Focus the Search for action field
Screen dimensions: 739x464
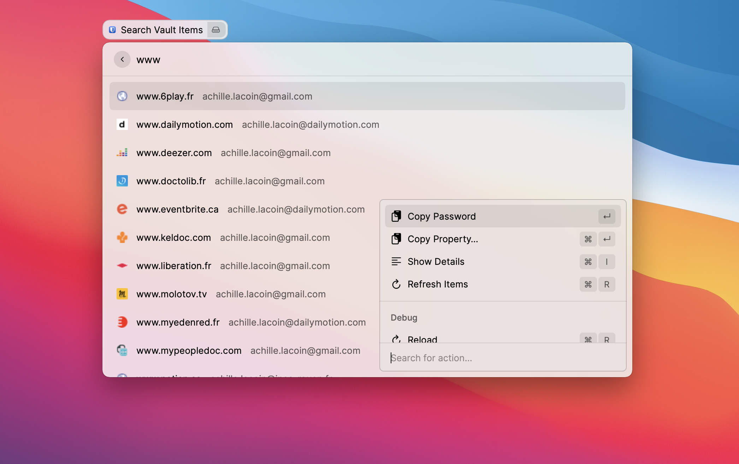point(502,358)
